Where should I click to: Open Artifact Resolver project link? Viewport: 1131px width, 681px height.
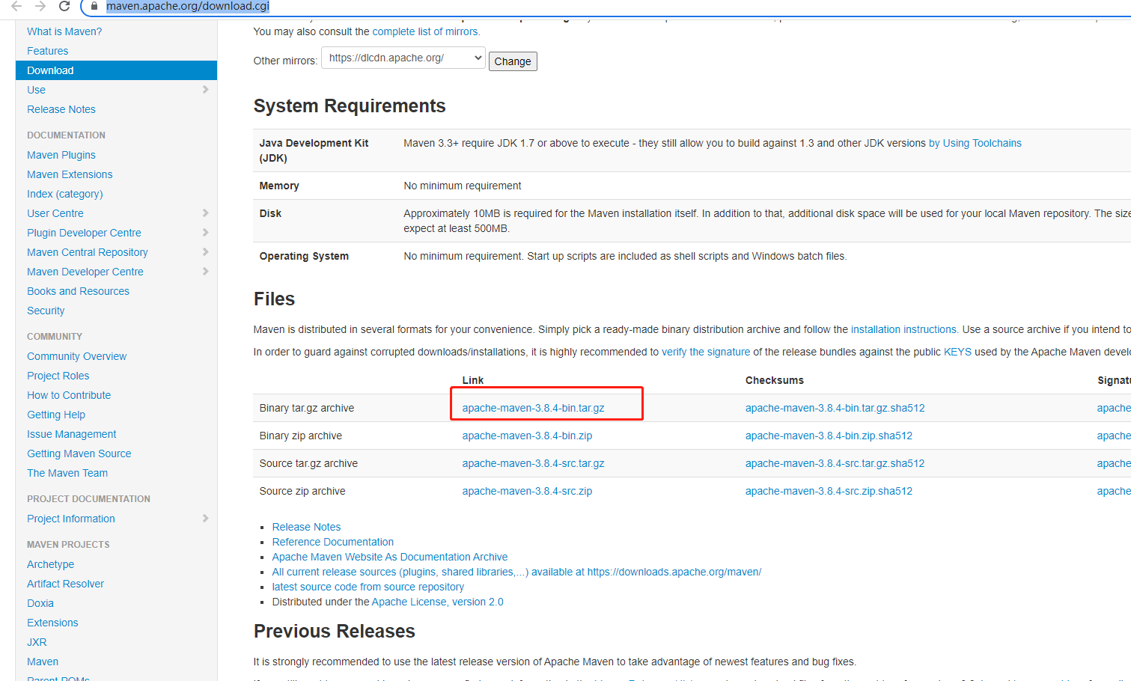coord(66,584)
